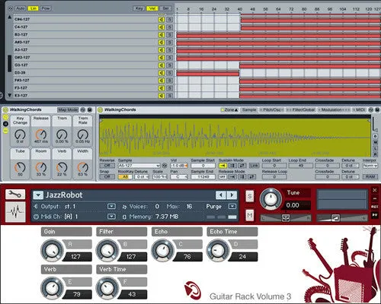381x304 pixels.
Task: Click the Sample End value field
Action: 203,176
